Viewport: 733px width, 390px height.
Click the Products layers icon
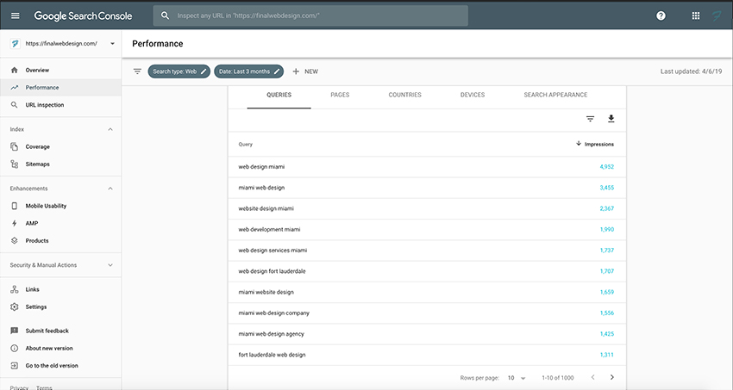coord(15,241)
